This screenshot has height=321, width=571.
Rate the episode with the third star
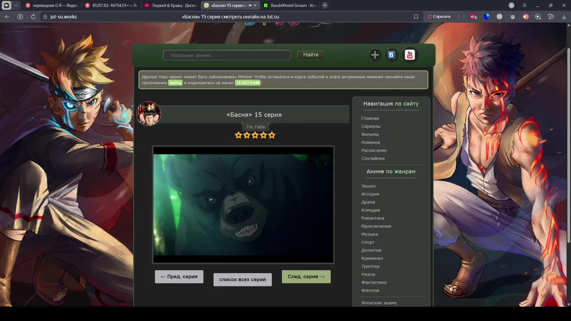255,135
